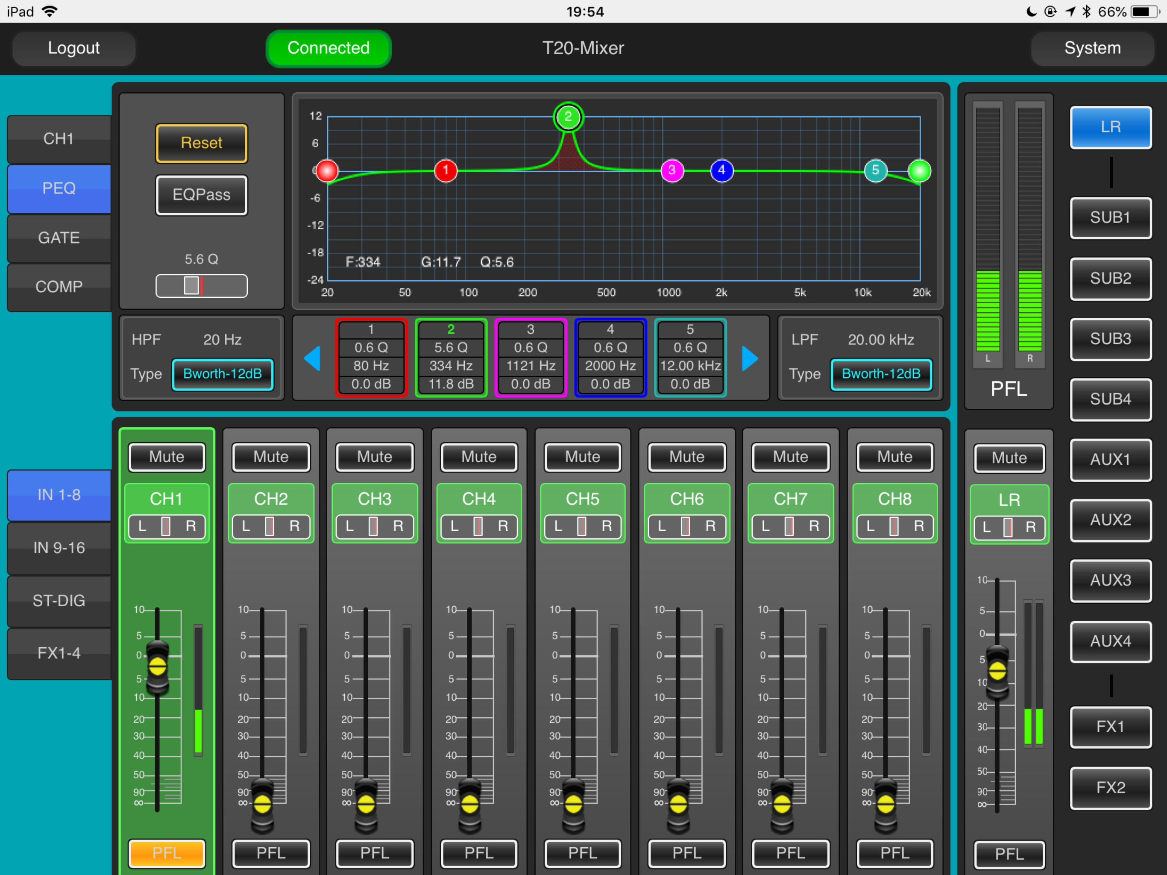
Task: Open band 5 parameter box 12.00 kHz
Action: 690,357
